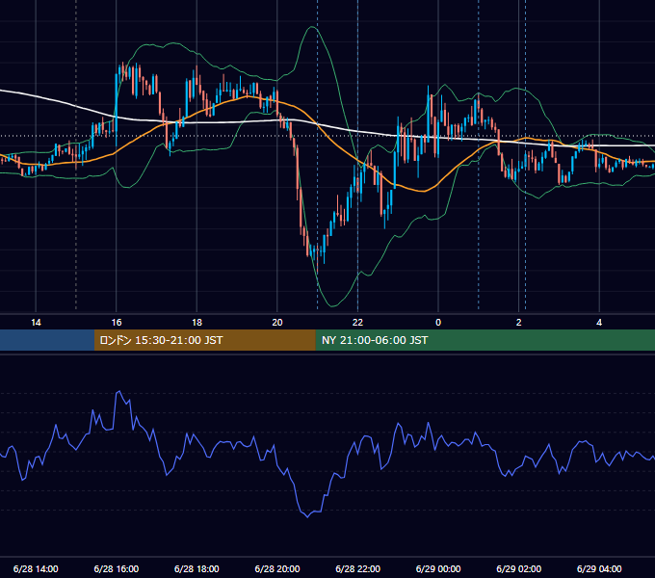Click the 6/28 18:00 date label
The width and height of the screenshot is (655, 578).
(x=196, y=568)
